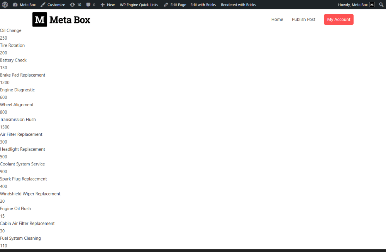Click the Fuel System Cleaning link

[x=20, y=238]
